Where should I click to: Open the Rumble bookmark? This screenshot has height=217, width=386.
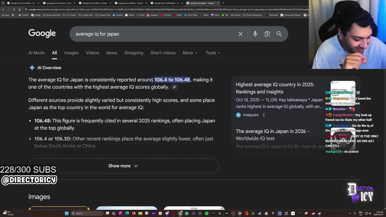(x=236, y=15)
